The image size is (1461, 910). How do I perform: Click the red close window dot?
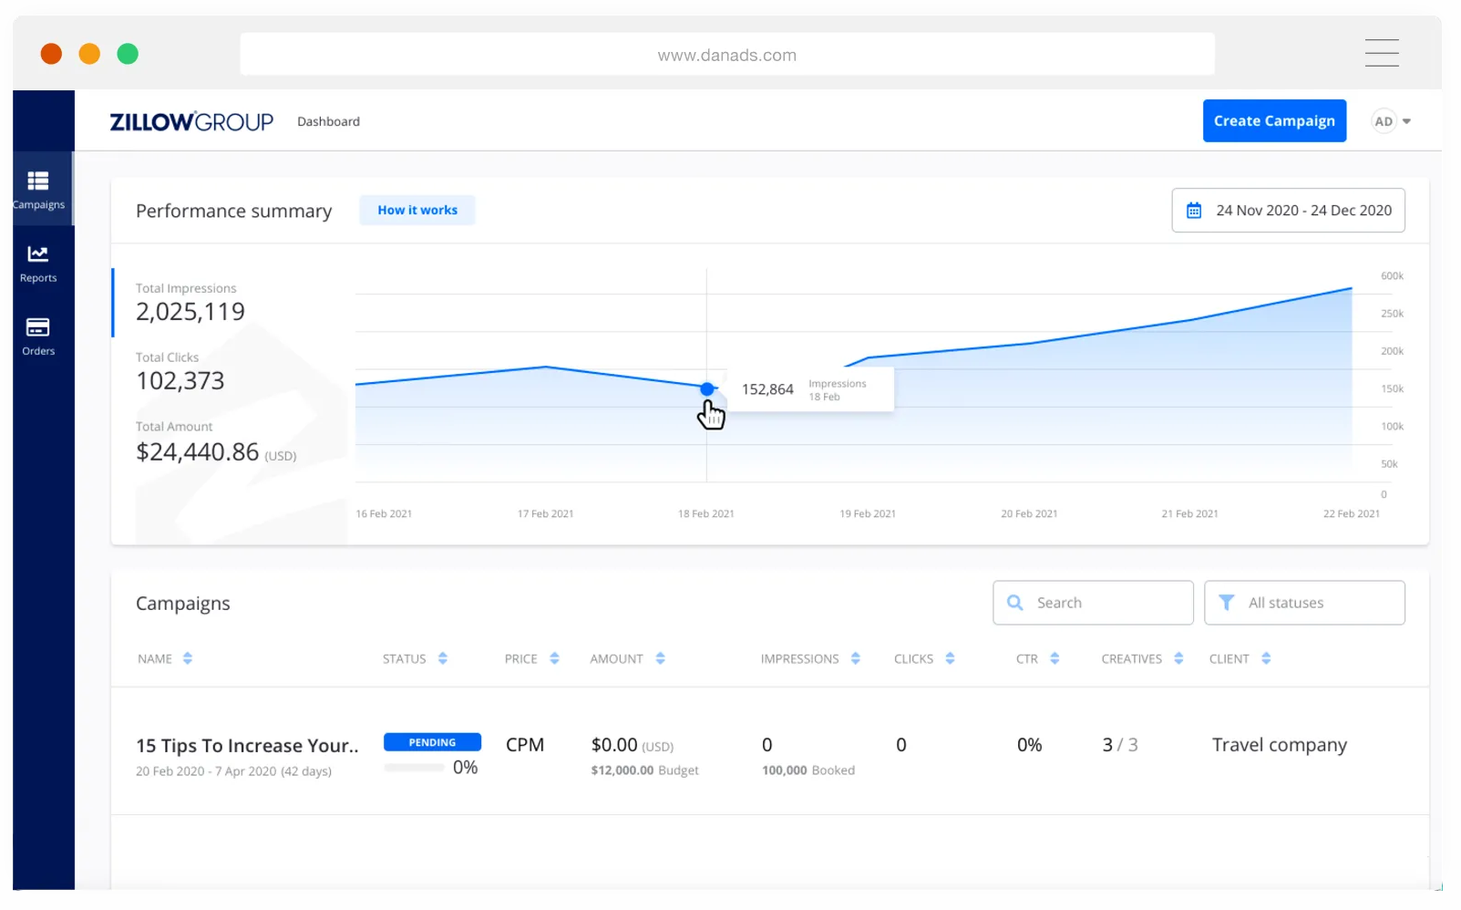click(x=51, y=54)
